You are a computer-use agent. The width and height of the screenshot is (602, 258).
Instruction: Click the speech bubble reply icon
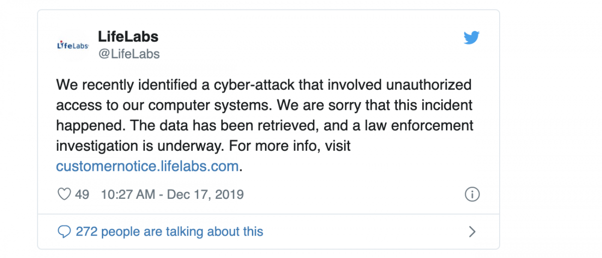pyautogui.click(x=64, y=231)
